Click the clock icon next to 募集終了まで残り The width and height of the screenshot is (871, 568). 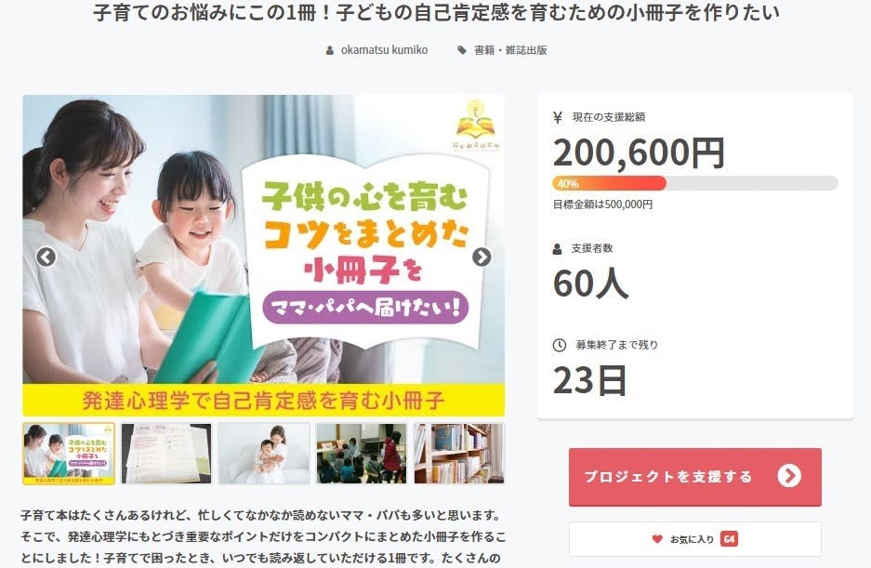click(559, 345)
